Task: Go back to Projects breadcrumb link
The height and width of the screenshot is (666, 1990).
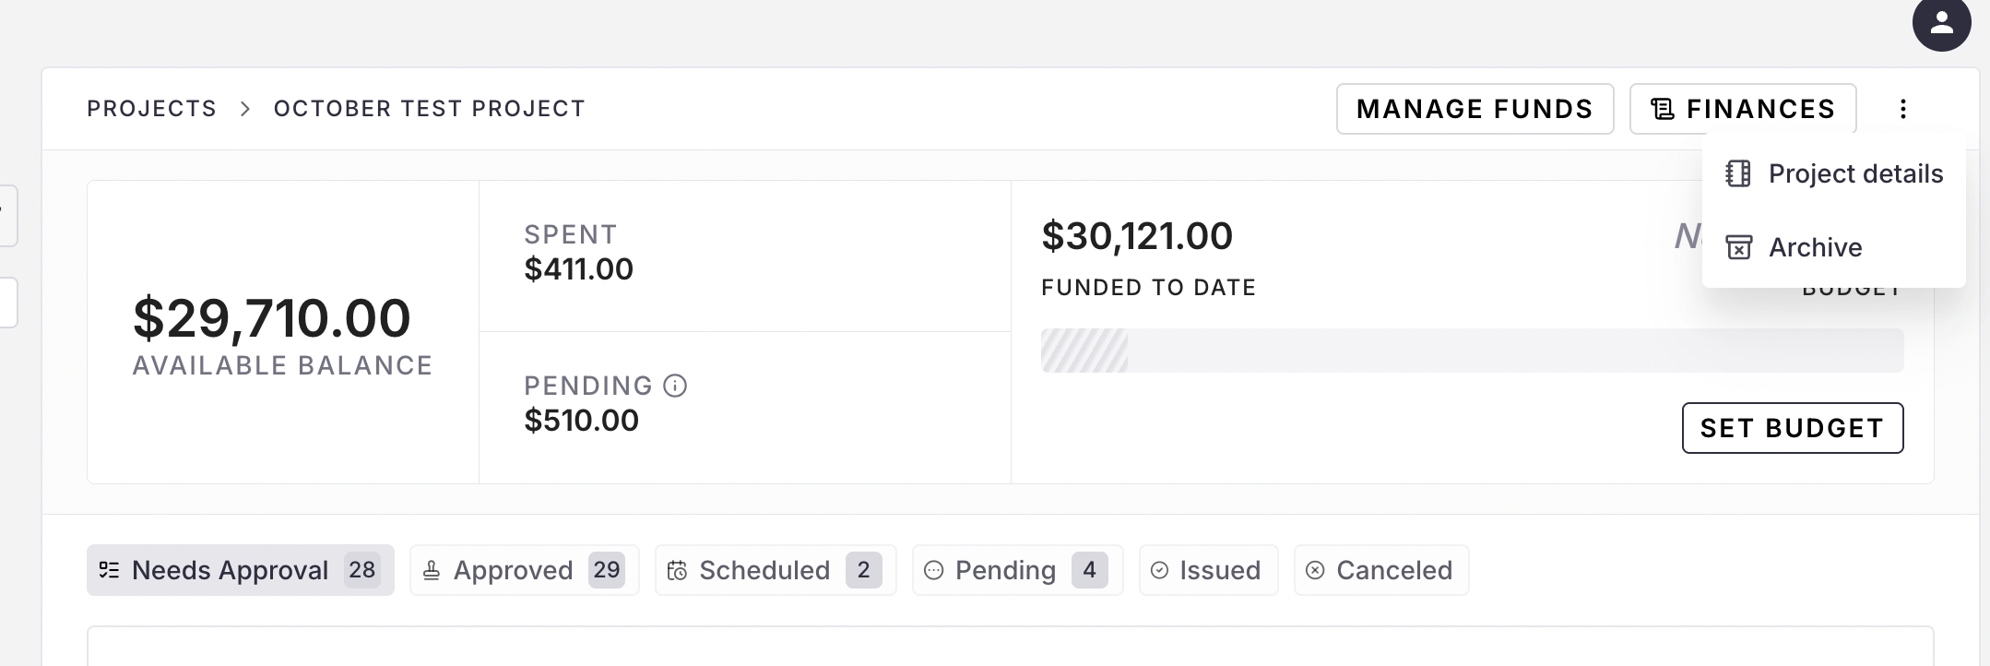Action: click(151, 109)
